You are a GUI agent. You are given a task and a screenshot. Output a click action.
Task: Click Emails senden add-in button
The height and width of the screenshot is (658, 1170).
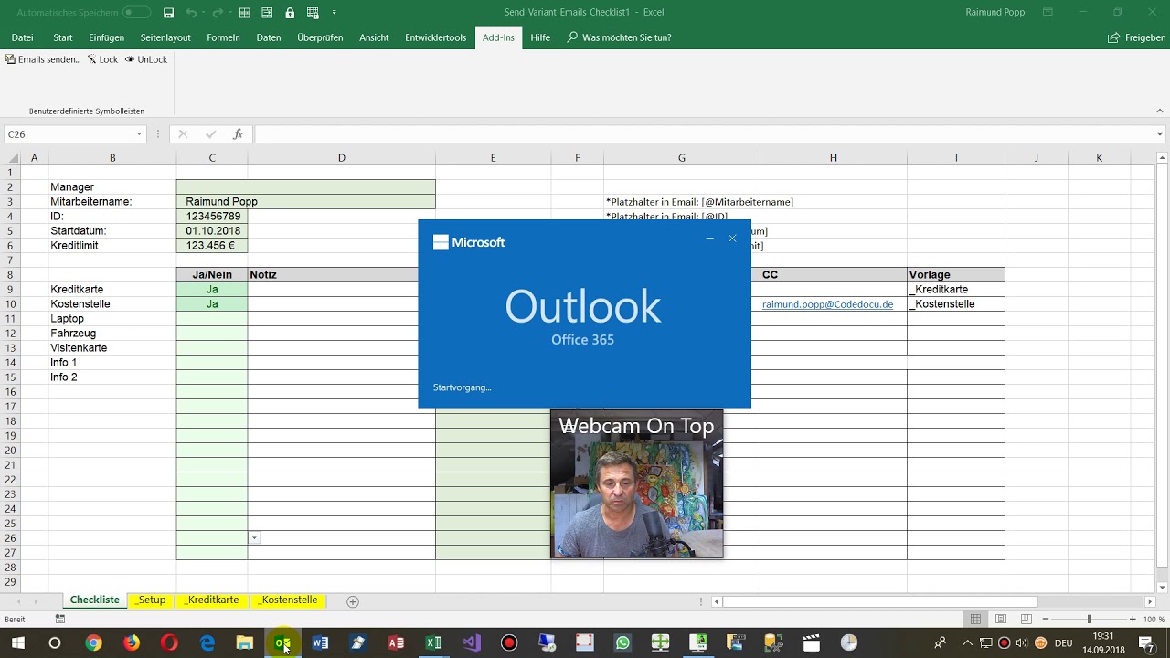(x=42, y=59)
